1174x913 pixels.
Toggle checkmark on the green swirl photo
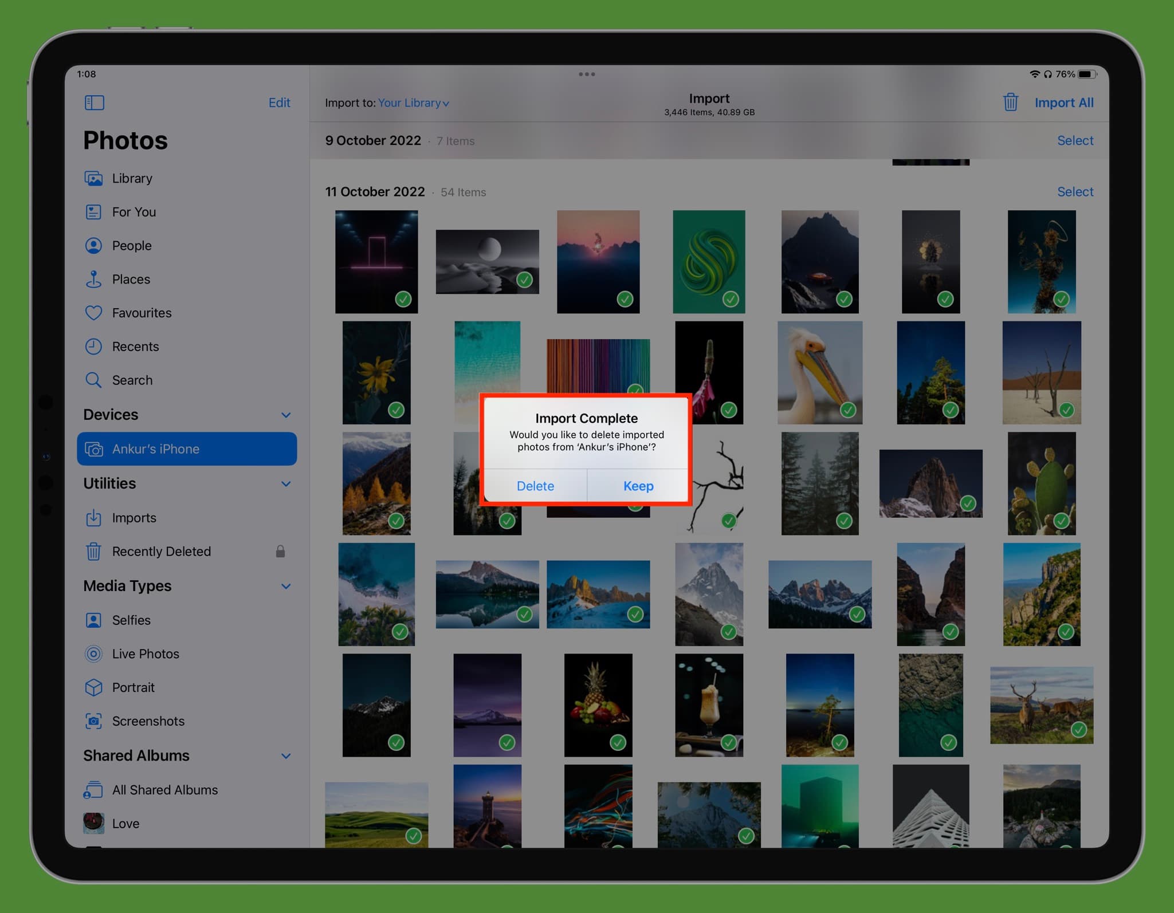[x=731, y=299]
